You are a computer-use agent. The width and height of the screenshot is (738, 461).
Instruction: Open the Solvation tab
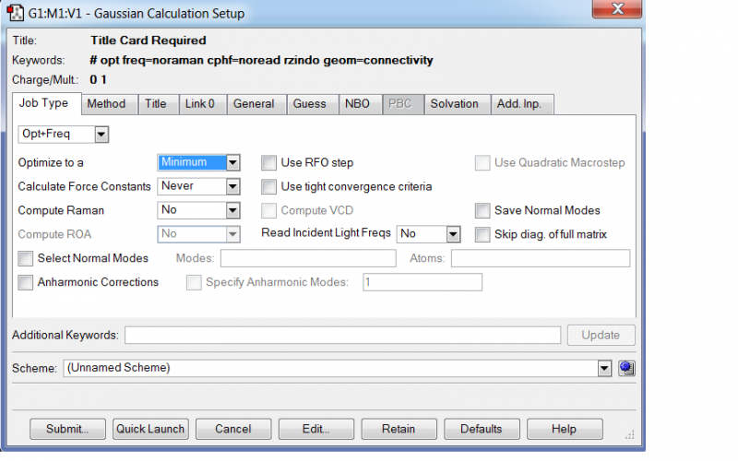pyautogui.click(x=457, y=104)
